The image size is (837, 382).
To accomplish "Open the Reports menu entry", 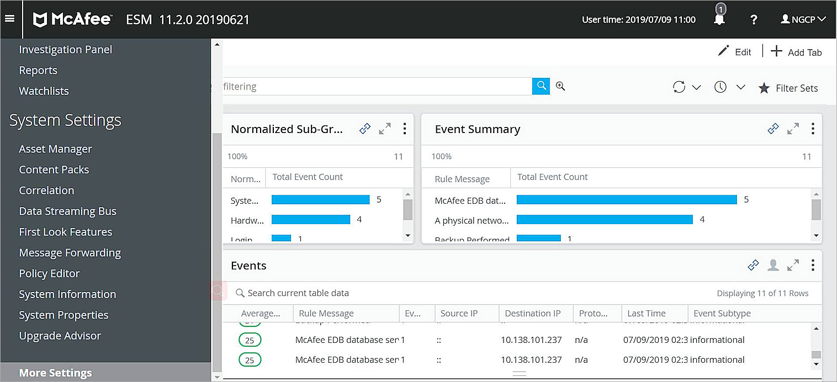I will point(38,70).
